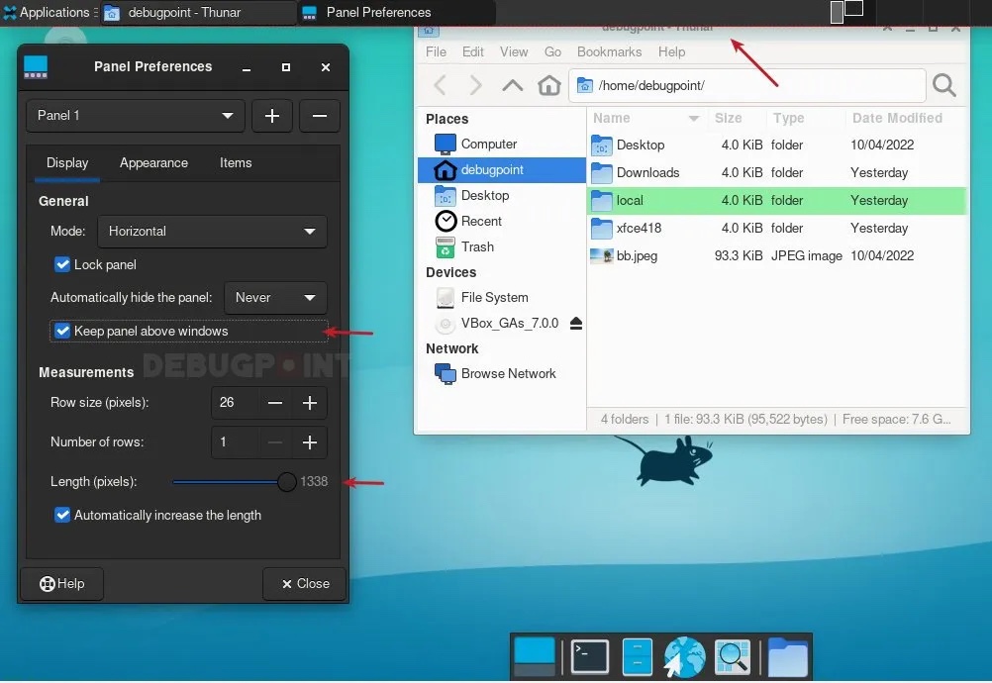Go up one directory in Thunar

512,86
